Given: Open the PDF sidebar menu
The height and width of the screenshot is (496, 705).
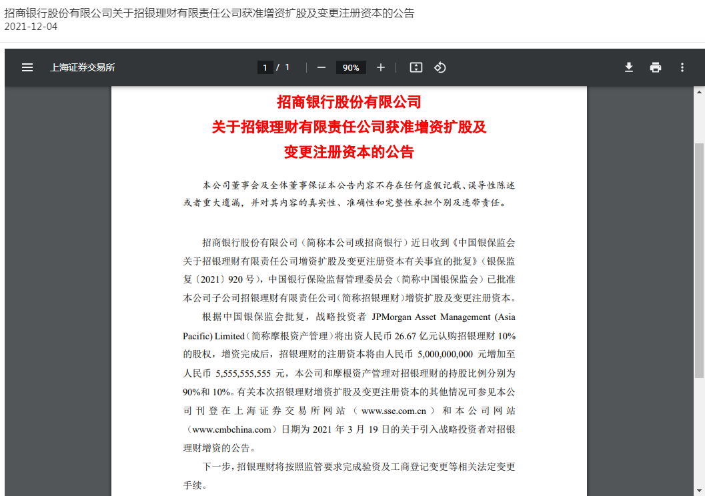Looking at the screenshot, I should click(x=27, y=67).
